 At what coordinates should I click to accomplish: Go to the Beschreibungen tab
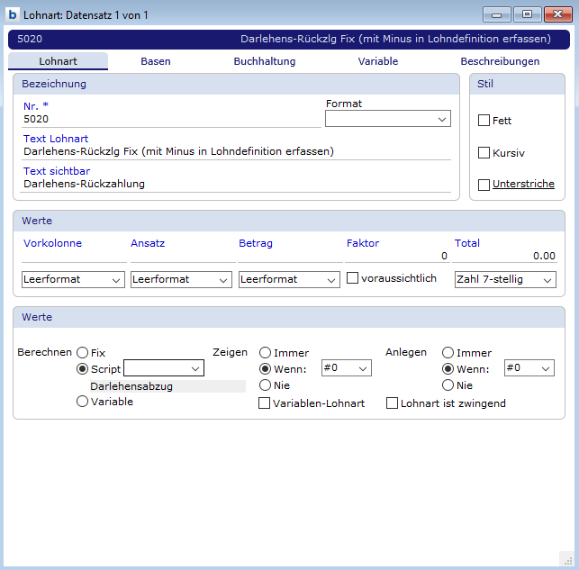(x=500, y=62)
